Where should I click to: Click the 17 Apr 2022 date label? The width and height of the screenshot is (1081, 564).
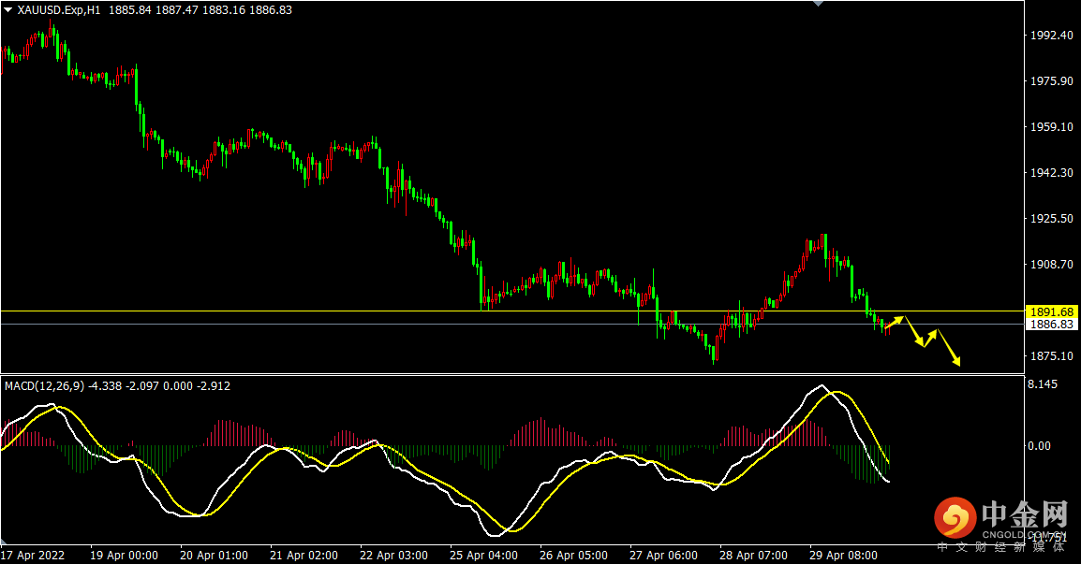[33, 555]
